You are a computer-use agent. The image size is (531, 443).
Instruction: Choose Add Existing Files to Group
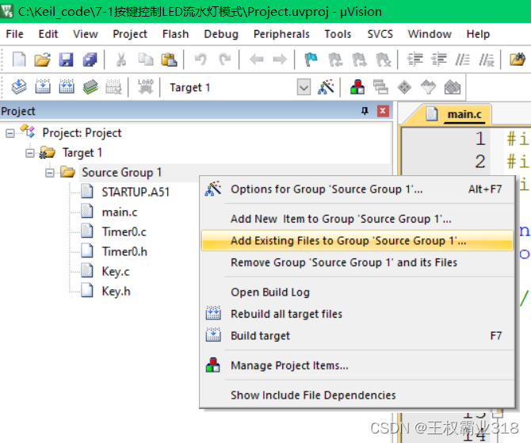(357, 240)
